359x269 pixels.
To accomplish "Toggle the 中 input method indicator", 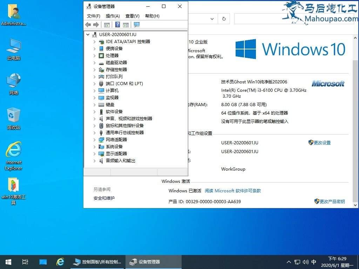I will [x=314, y=262].
